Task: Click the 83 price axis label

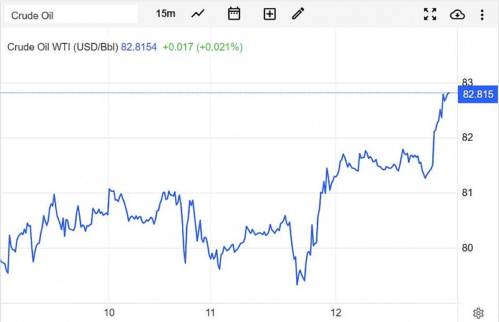Action: coord(468,82)
